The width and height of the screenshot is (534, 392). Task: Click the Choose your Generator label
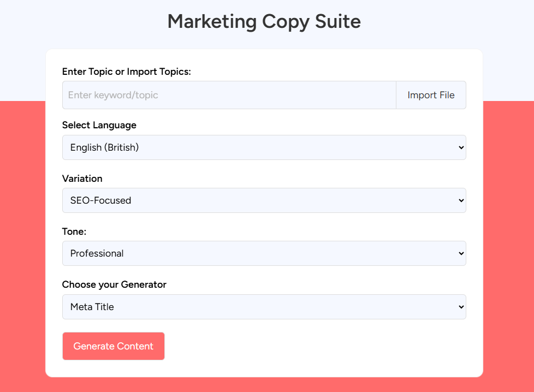click(114, 284)
